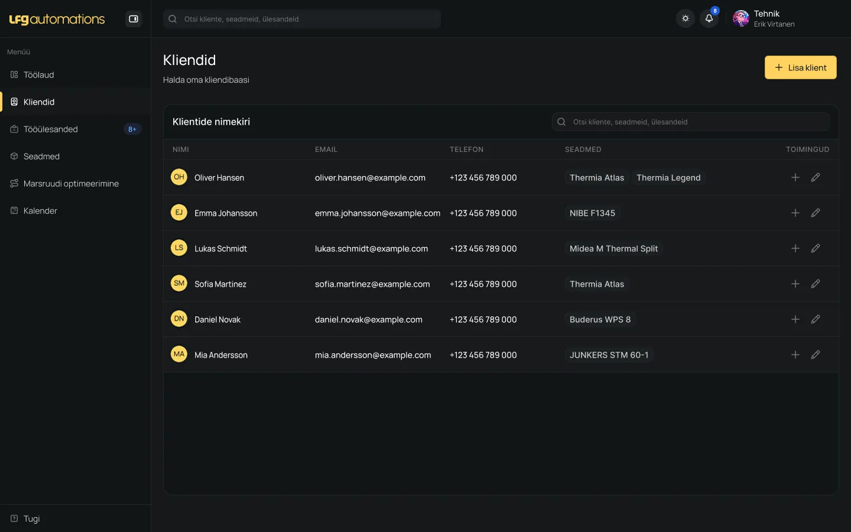Screen dimensions: 851x532
Task: Click Sofia Martinez's Thermia Atlas tag
Action: coord(597,284)
